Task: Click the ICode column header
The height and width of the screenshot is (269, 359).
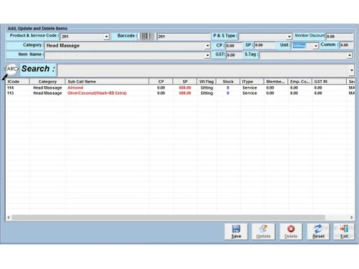Action: [x=17, y=82]
